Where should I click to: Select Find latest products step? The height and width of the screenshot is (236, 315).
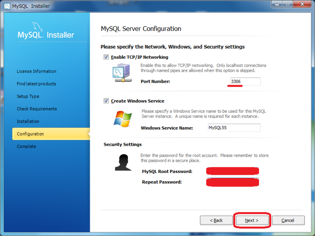pos(36,84)
